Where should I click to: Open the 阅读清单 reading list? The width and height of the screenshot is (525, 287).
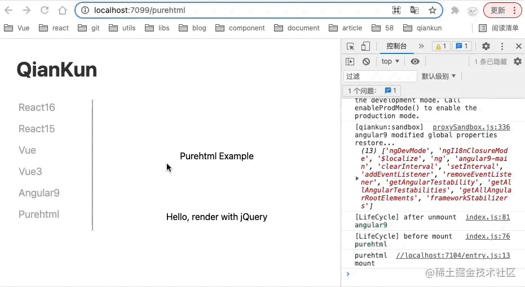[x=498, y=28]
